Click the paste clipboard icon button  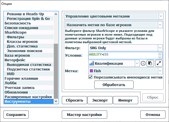point(150,63)
